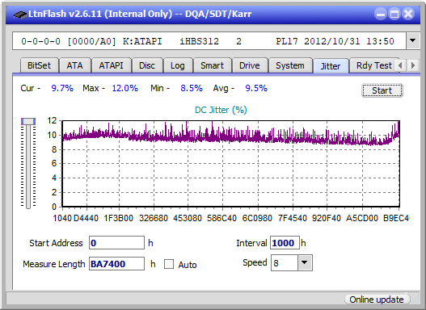
Task: Enable the Auto measure length checkbox
Action: click(169, 264)
